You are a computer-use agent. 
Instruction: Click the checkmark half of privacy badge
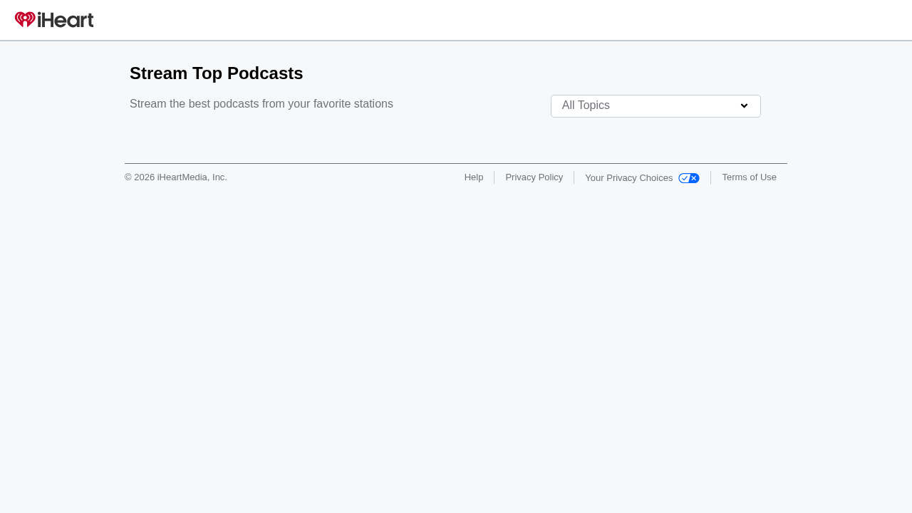684,178
